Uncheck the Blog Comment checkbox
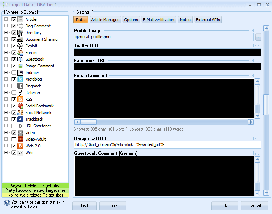This screenshot has width=272, height=214. click(x=14, y=26)
